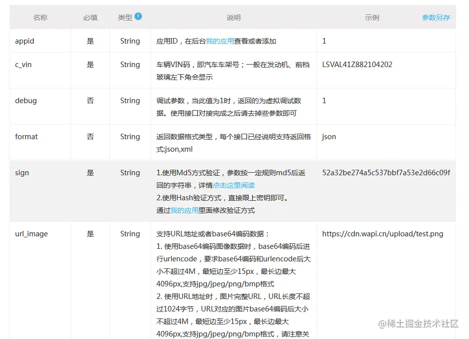Select the sign md5 example hash
Image resolution: width=469 pixels, height=339 pixels.
(x=386, y=173)
